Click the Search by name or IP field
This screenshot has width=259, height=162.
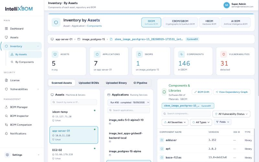74,102
